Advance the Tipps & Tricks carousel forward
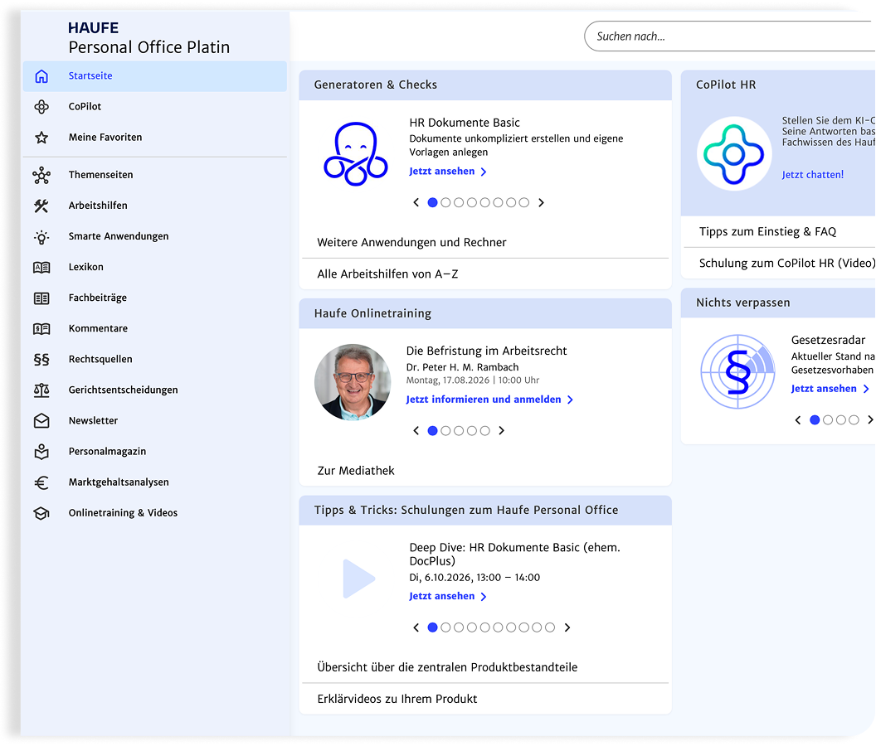The height and width of the screenshot is (746, 876). [567, 627]
